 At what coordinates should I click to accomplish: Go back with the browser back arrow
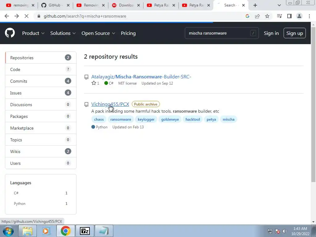click(x=7, y=16)
